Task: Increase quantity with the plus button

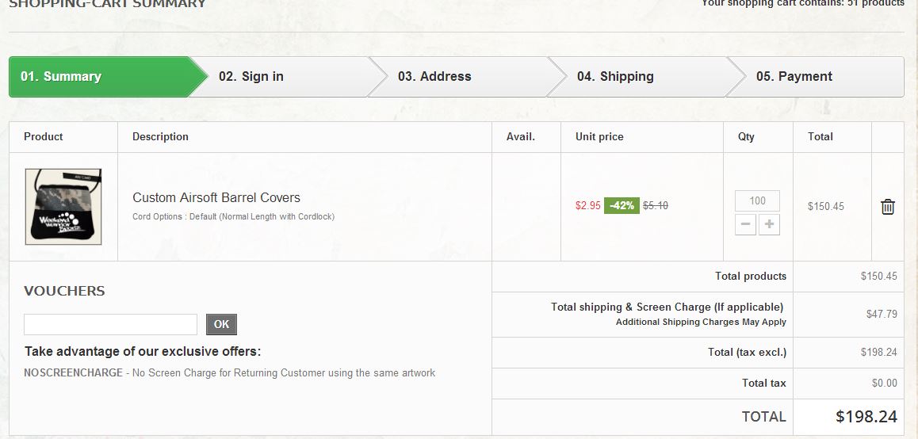Action: (x=769, y=224)
